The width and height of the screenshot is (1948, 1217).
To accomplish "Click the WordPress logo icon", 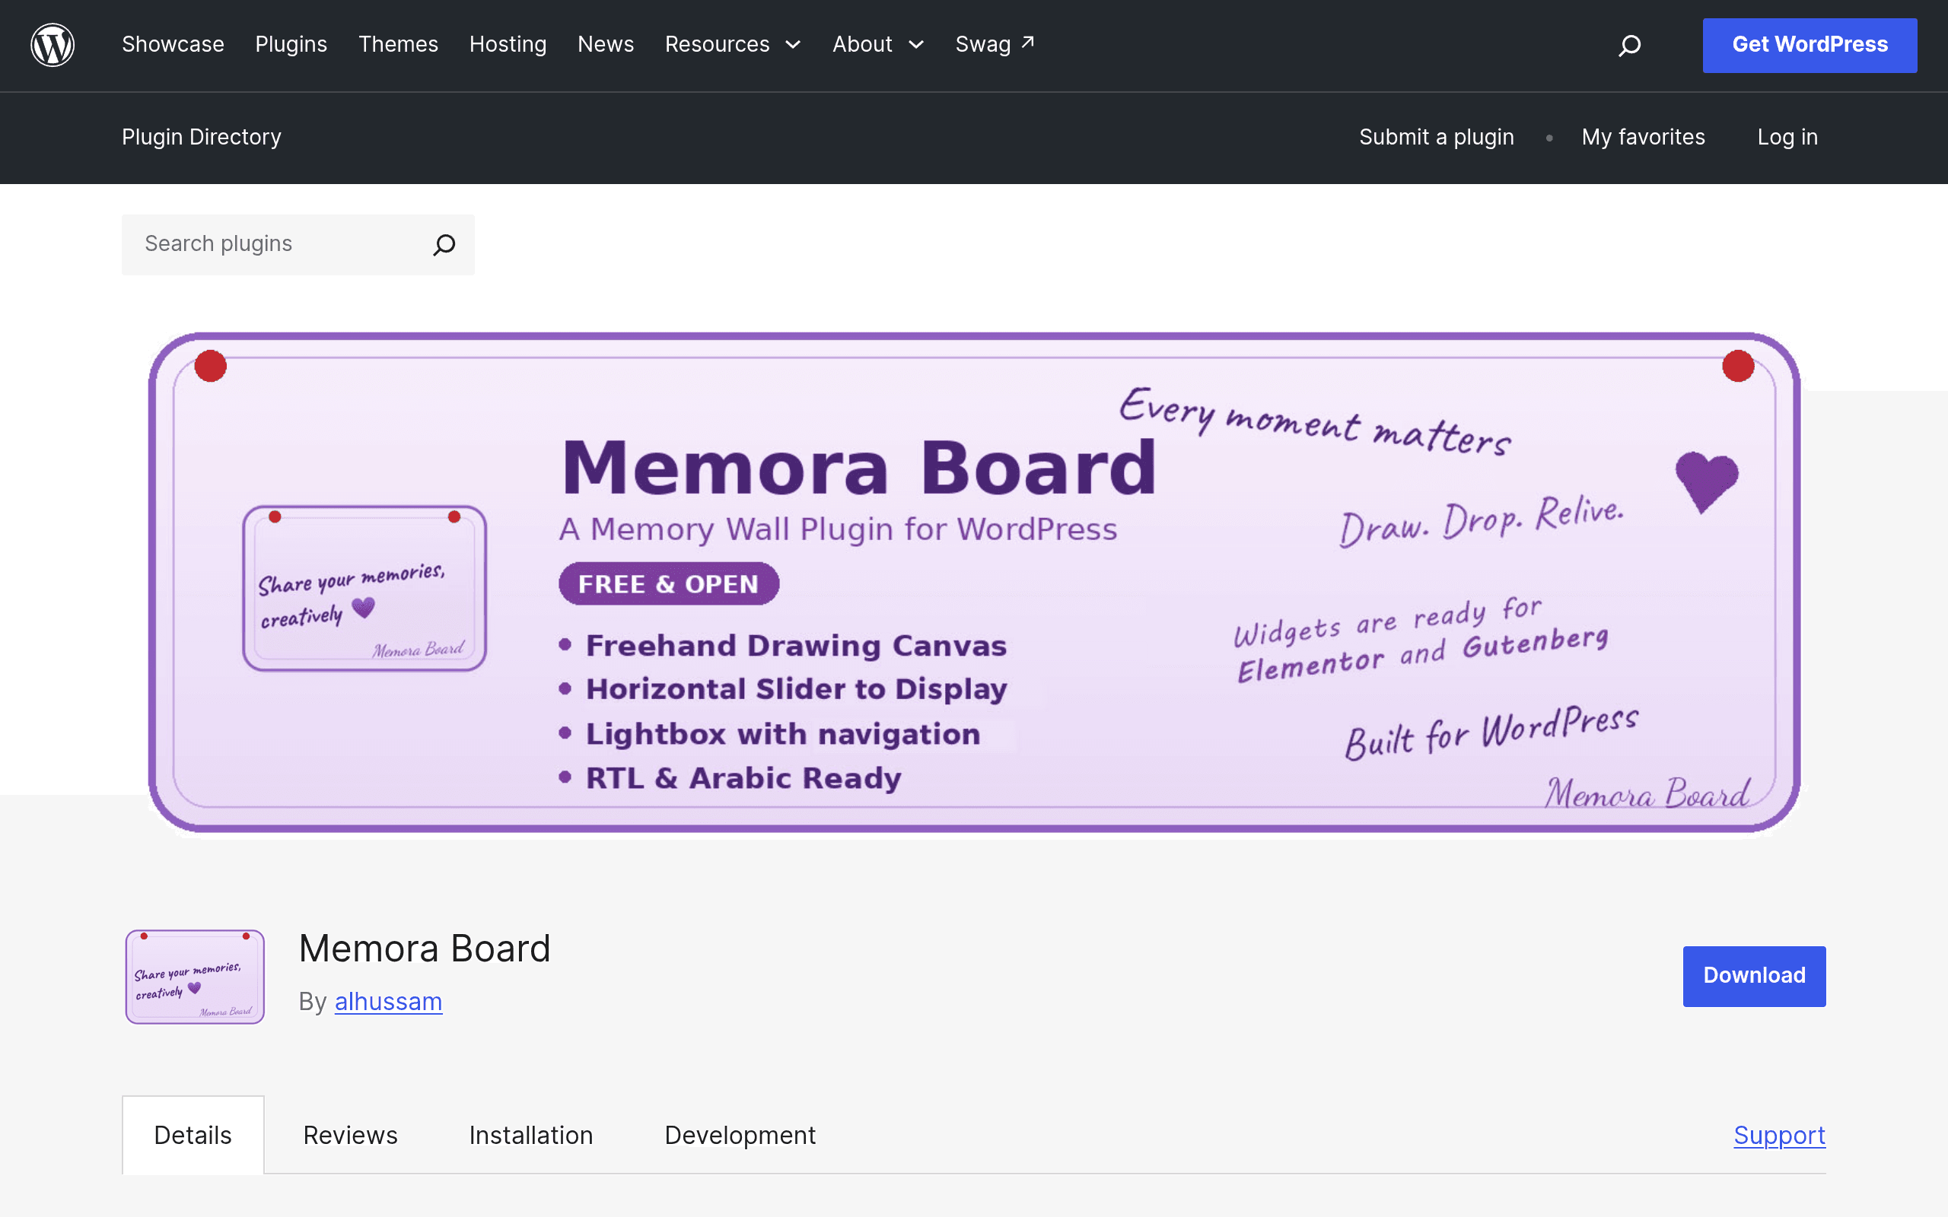I will [53, 45].
